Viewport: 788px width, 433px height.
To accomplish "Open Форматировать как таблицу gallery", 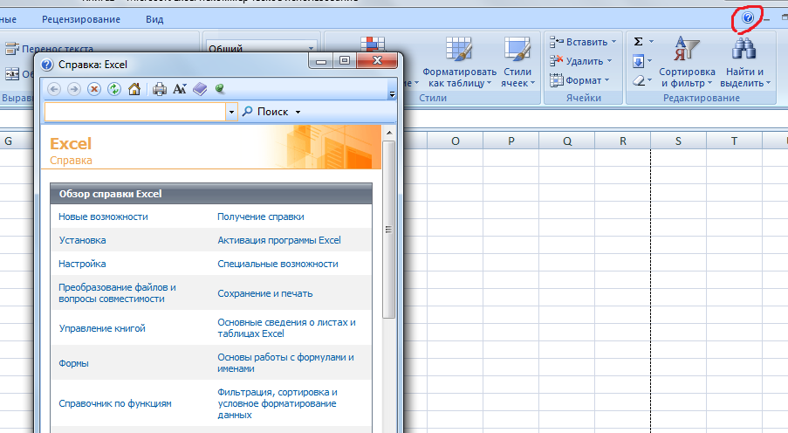I will [x=459, y=61].
